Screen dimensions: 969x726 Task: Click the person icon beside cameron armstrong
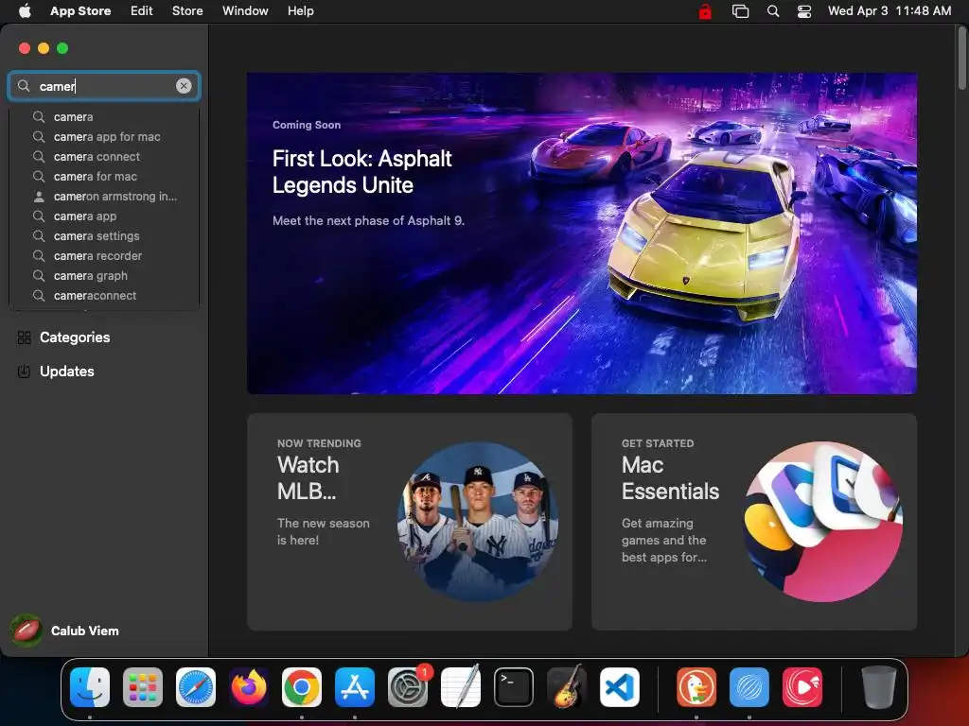pyautogui.click(x=39, y=197)
